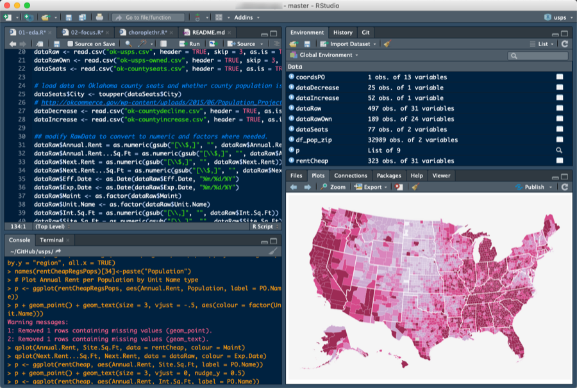The width and height of the screenshot is (577, 388).
Task: Run the current line with Run button
Action: (190, 44)
